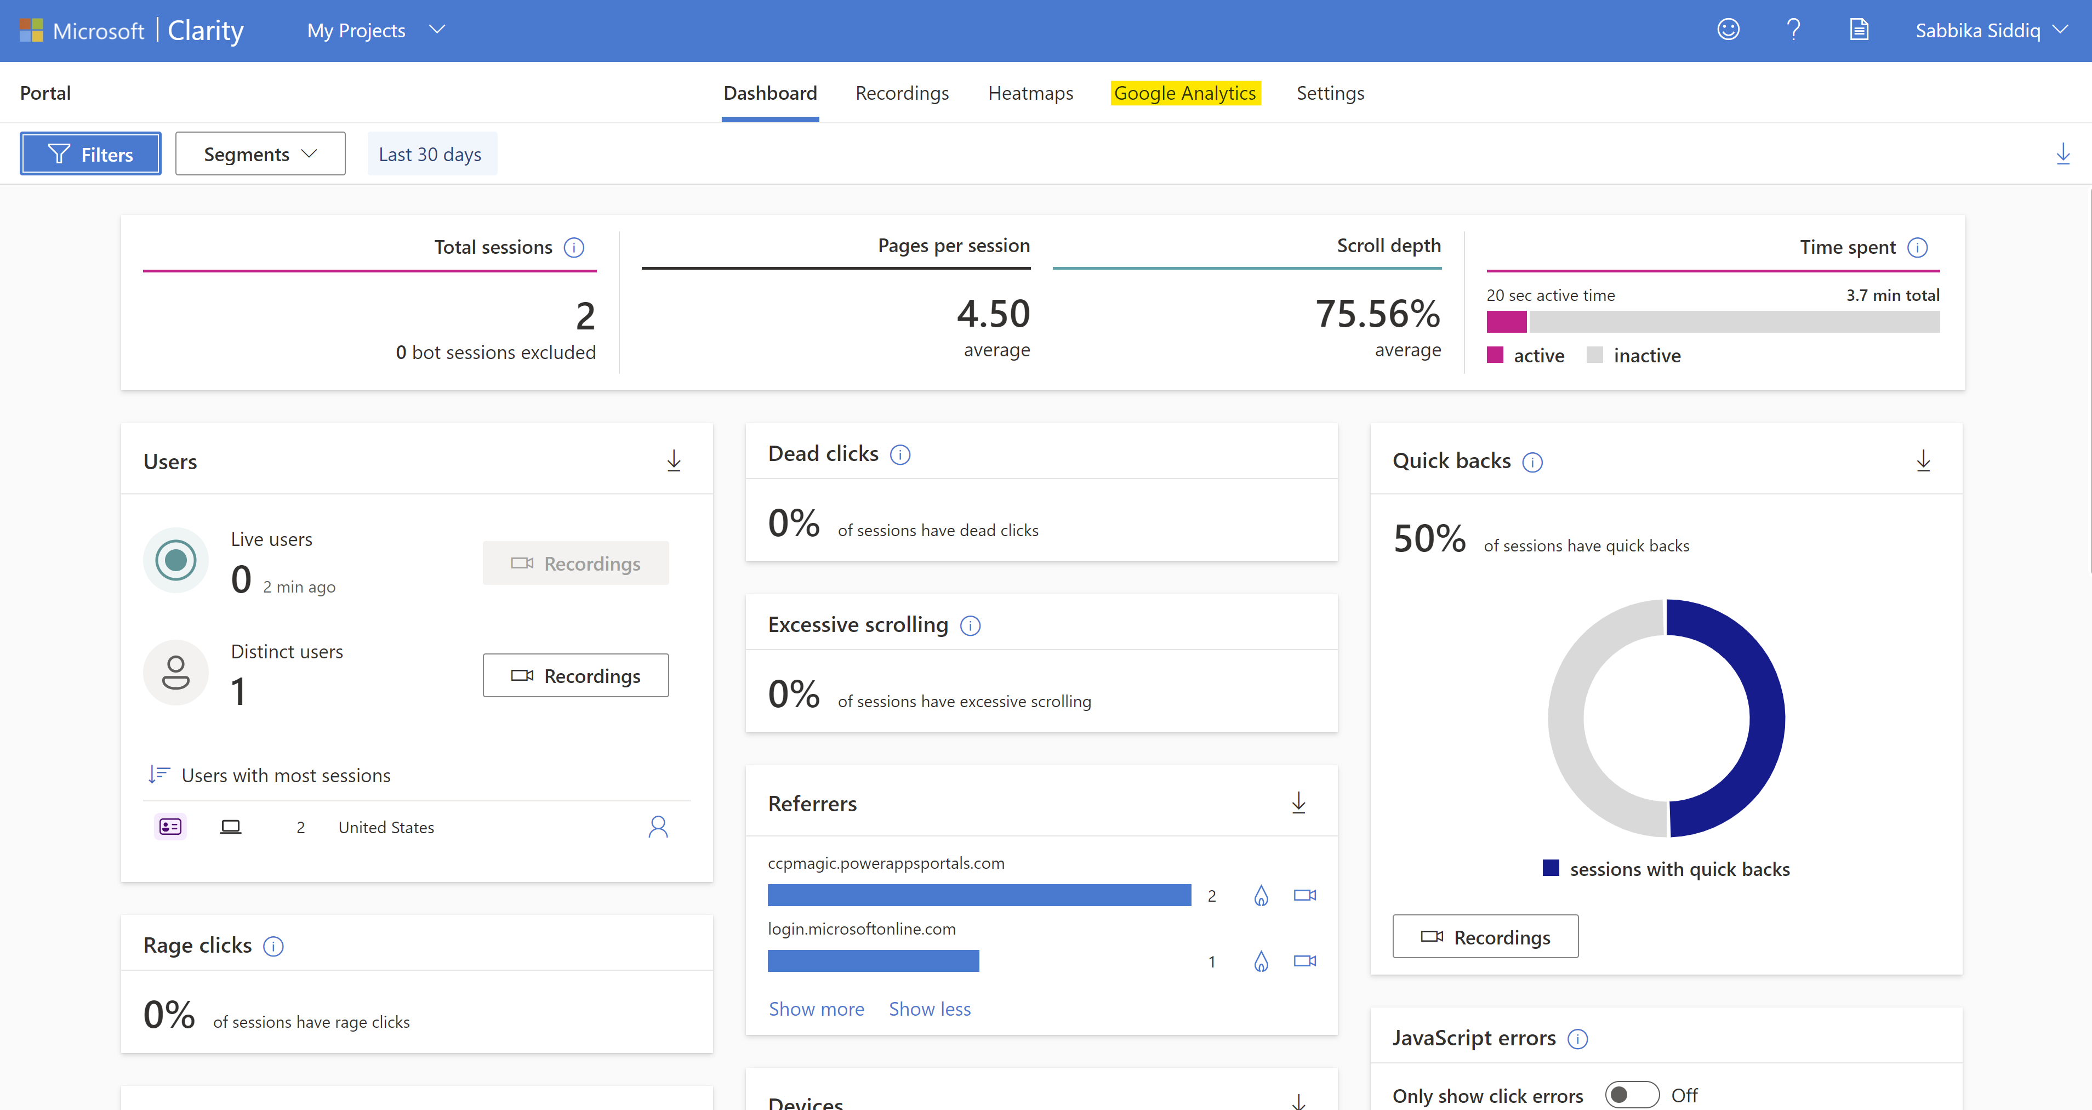Viewport: 2092px width, 1110px height.
Task: Click Show more referrers
Action: pos(816,1009)
